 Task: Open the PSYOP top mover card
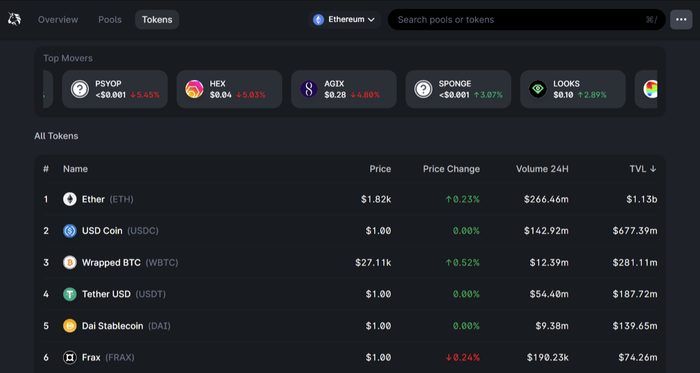[115, 89]
